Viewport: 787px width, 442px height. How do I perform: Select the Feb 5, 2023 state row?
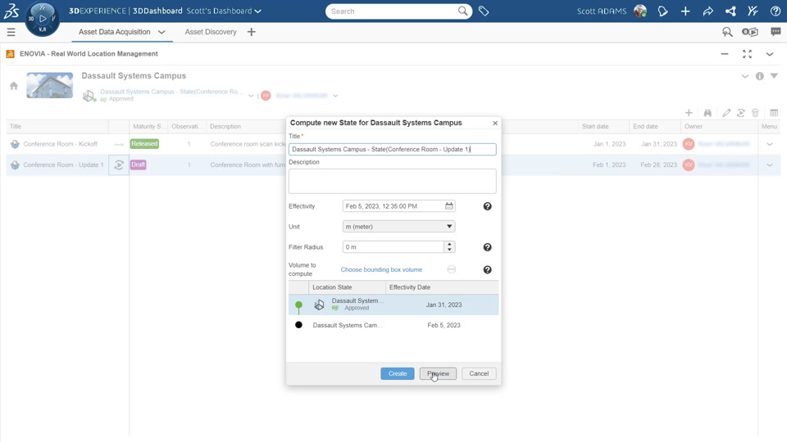click(393, 325)
